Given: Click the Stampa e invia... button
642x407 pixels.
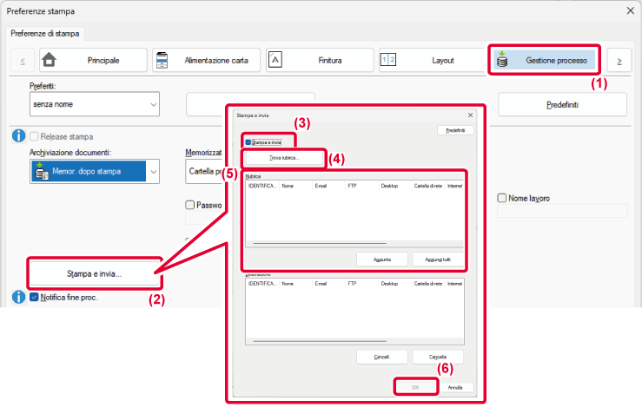Looking at the screenshot, I should (x=95, y=273).
